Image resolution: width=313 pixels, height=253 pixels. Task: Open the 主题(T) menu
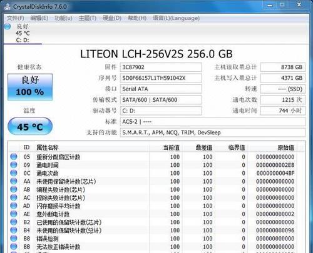88,18
